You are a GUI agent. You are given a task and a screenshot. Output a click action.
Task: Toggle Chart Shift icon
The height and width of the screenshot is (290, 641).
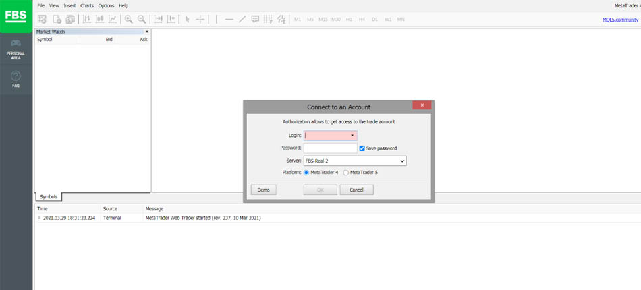[171, 19]
